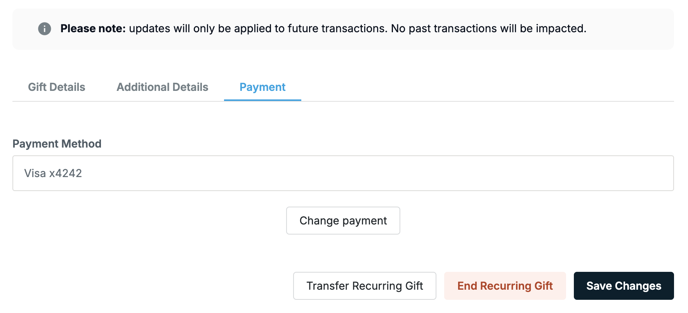Select End Recurring Gift next to Save Changes
This screenshot has height=313, width=688.
point(505,286)
